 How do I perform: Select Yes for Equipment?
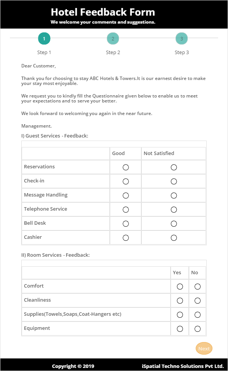(x=180, y=329)
